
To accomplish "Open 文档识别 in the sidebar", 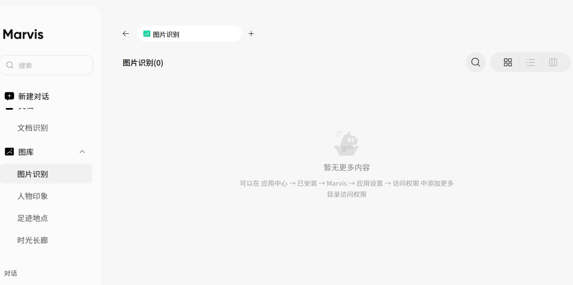I will 32,128.
